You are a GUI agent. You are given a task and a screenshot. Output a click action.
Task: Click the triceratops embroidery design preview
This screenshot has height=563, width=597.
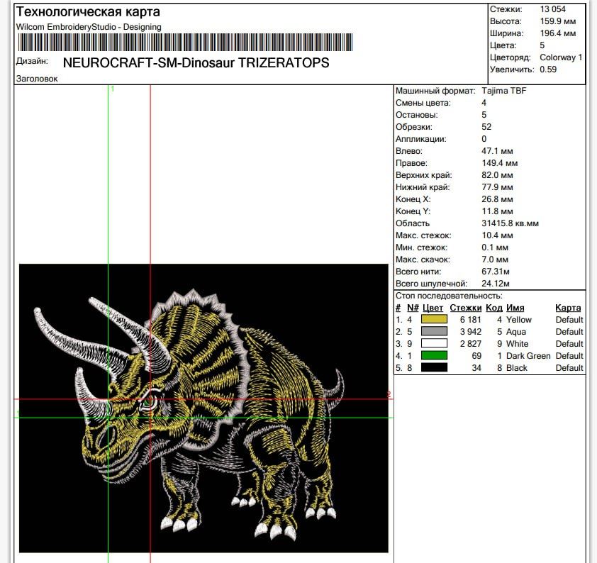coord(203,408)
